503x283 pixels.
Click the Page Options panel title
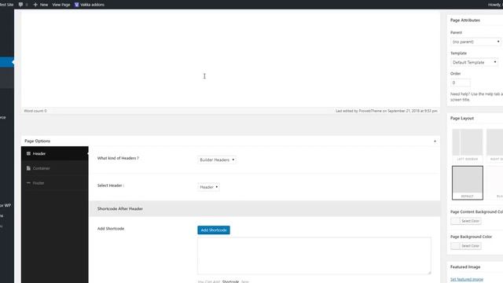coord(37,141)
